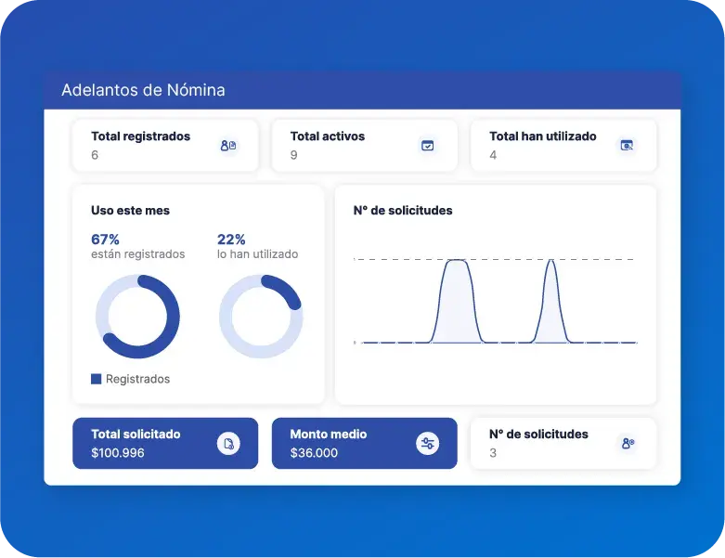Click the second narrow peak in solicitudes chart

(x=551, y=301)
